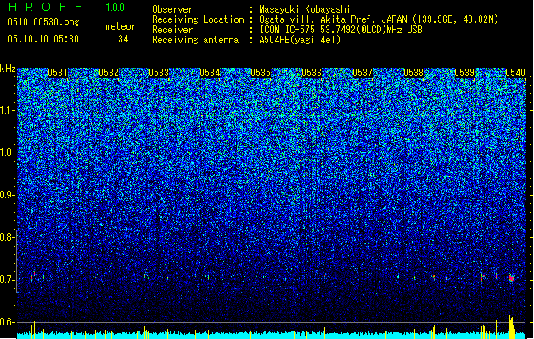The height and width of the screenshot is (339, 534).
Task: Click the 'meteor' label
Action: click(x=121, y=26)
